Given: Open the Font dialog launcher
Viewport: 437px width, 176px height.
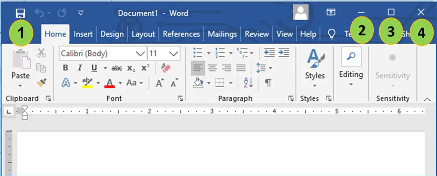Looking at the screenshot, I should coord(180,98).
